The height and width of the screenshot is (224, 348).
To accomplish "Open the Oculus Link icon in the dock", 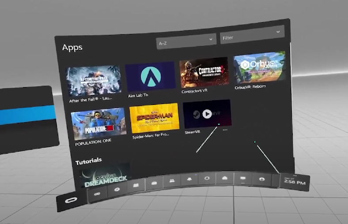I will click(97, 194).
